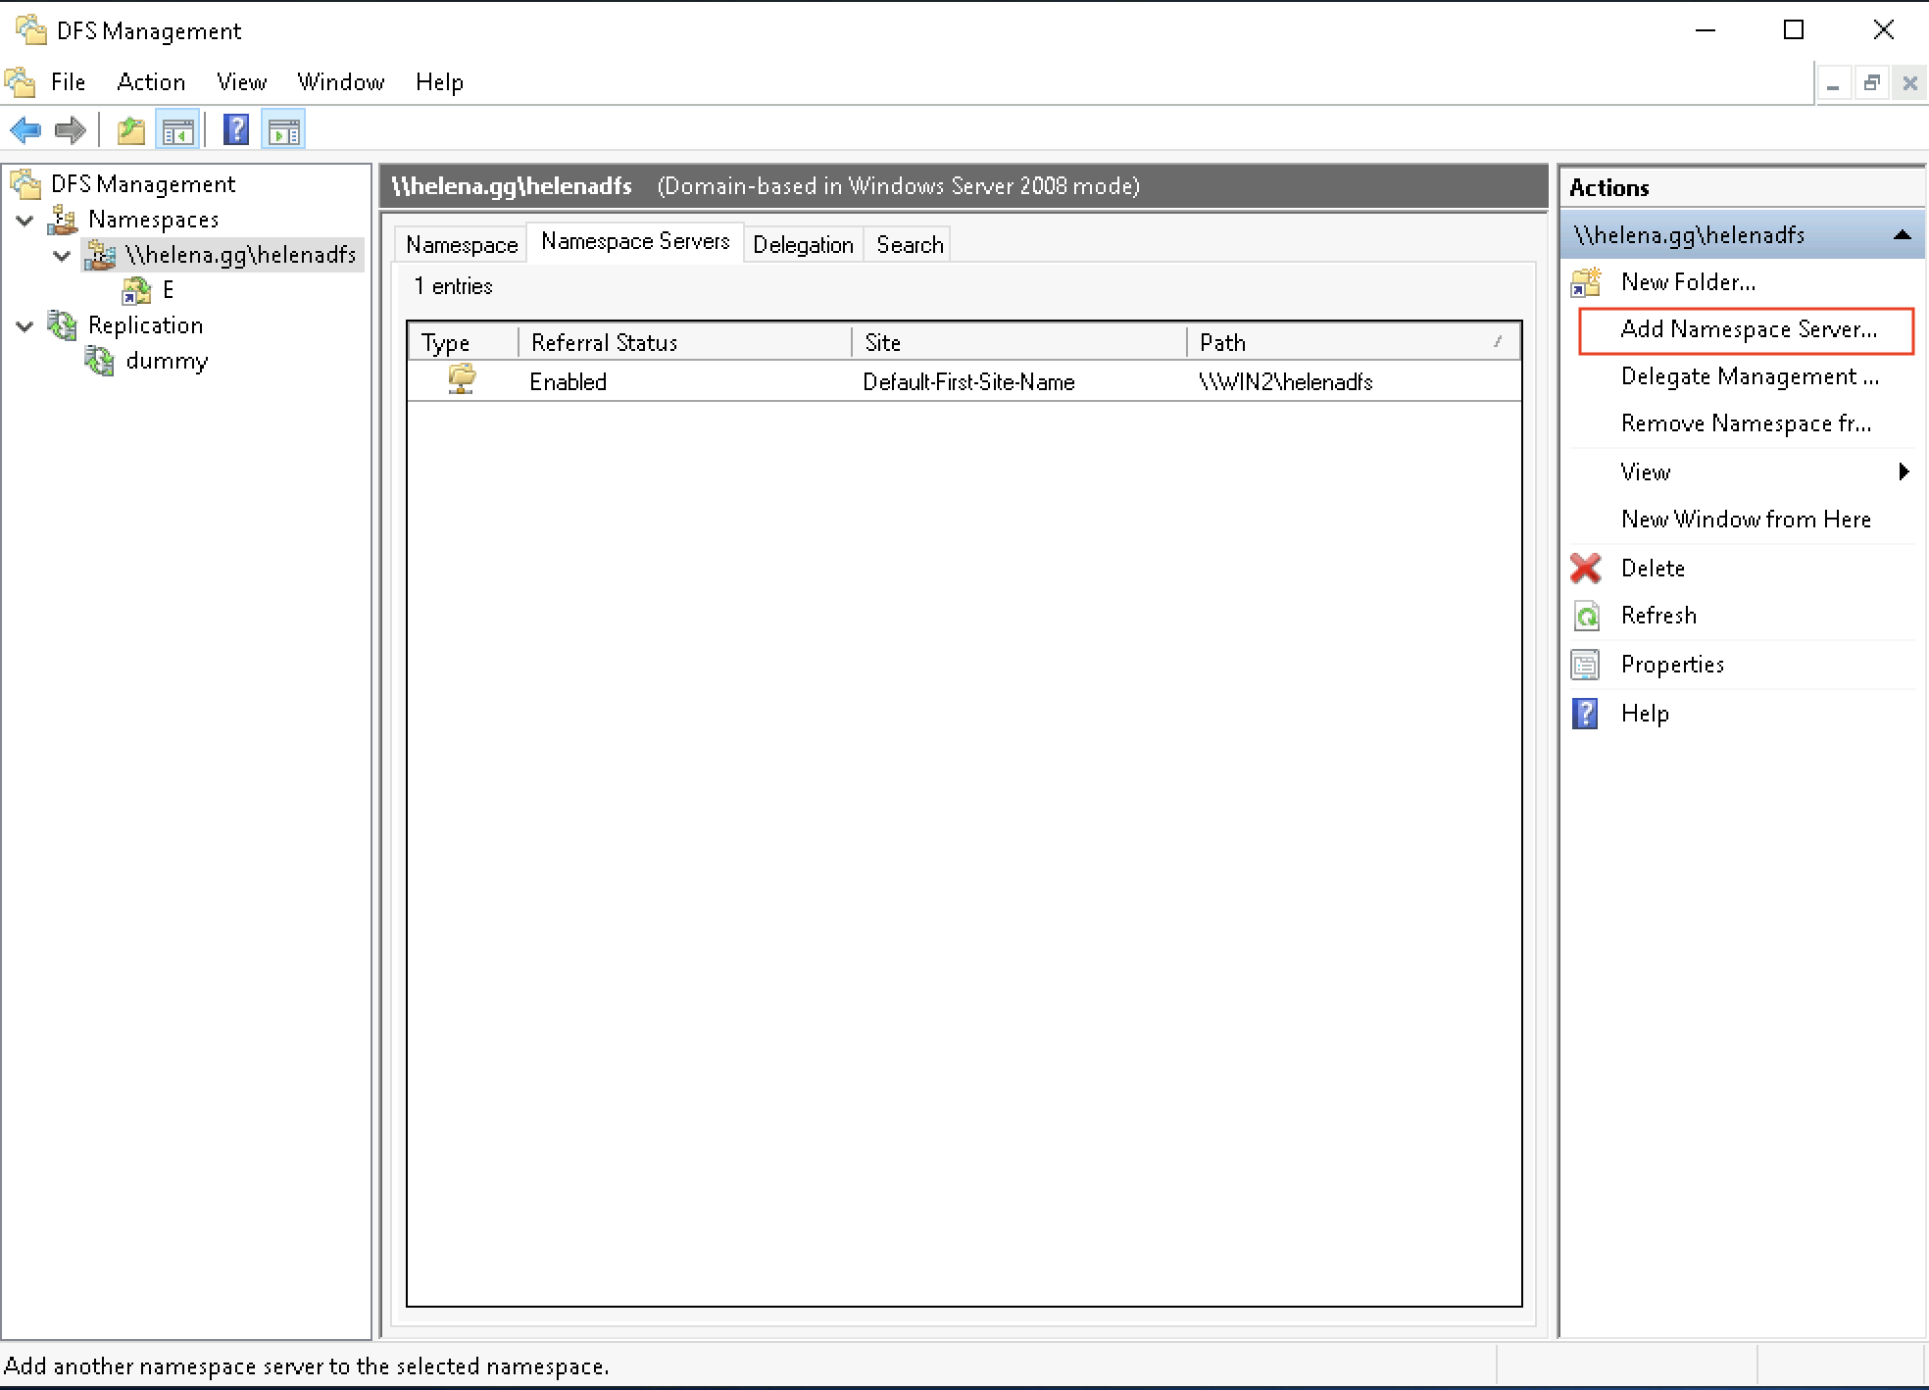1929x1390 pixels.
Task: Open the Action menu
Action: [x=151, y=82]
